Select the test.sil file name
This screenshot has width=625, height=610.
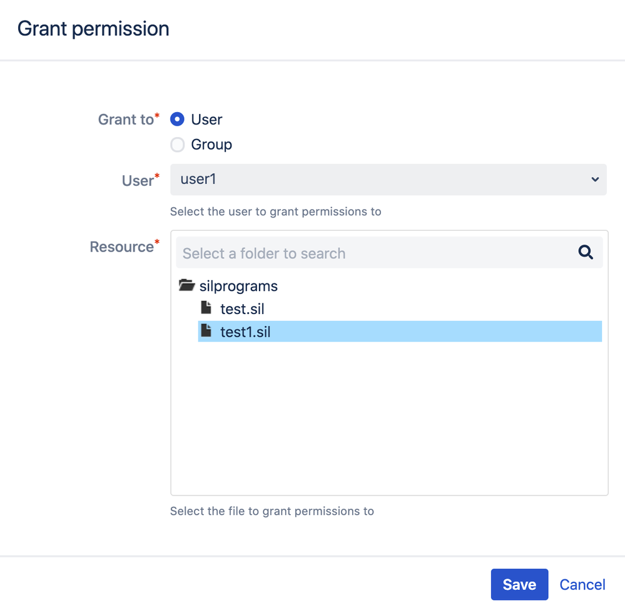[242, 309]
